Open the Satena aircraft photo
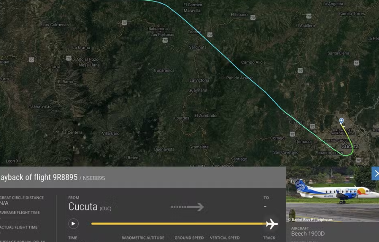The width and height of the screenshot is (379, 242). [x=333, y=194]
